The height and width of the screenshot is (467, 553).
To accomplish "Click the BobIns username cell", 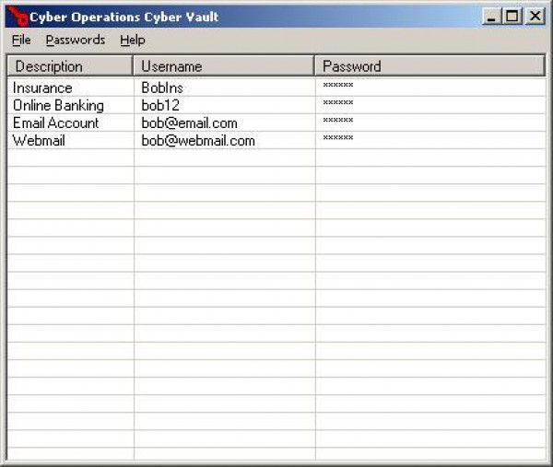I will [162, 88].
